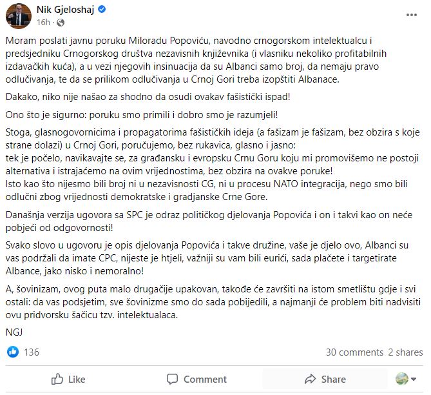The height and width of the screenshot is (395, 431).
Task: Click the blue verified badge icon
Action: click(102, 10)
